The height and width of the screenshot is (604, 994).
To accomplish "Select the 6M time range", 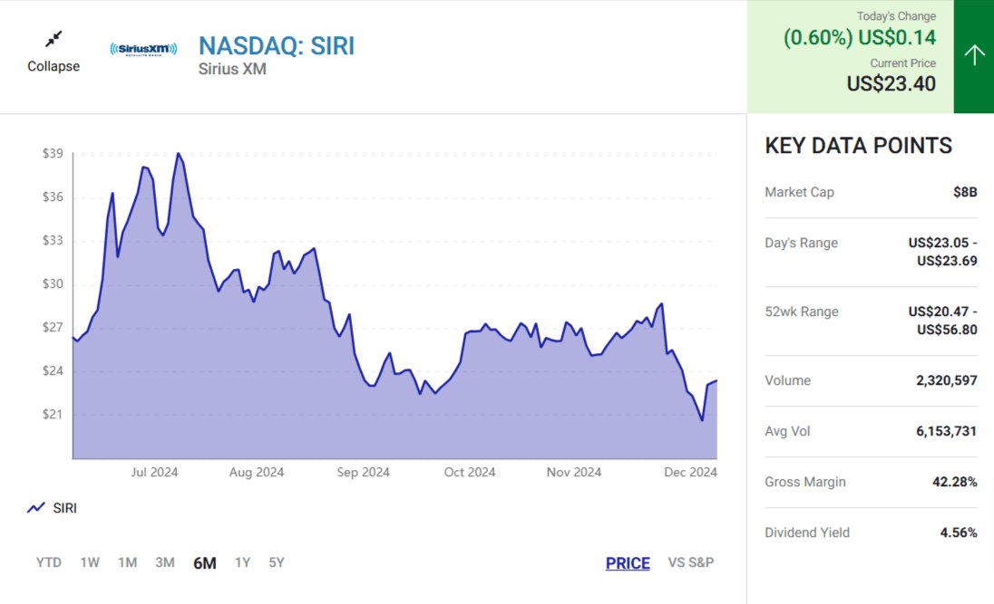I will [204, 562].
